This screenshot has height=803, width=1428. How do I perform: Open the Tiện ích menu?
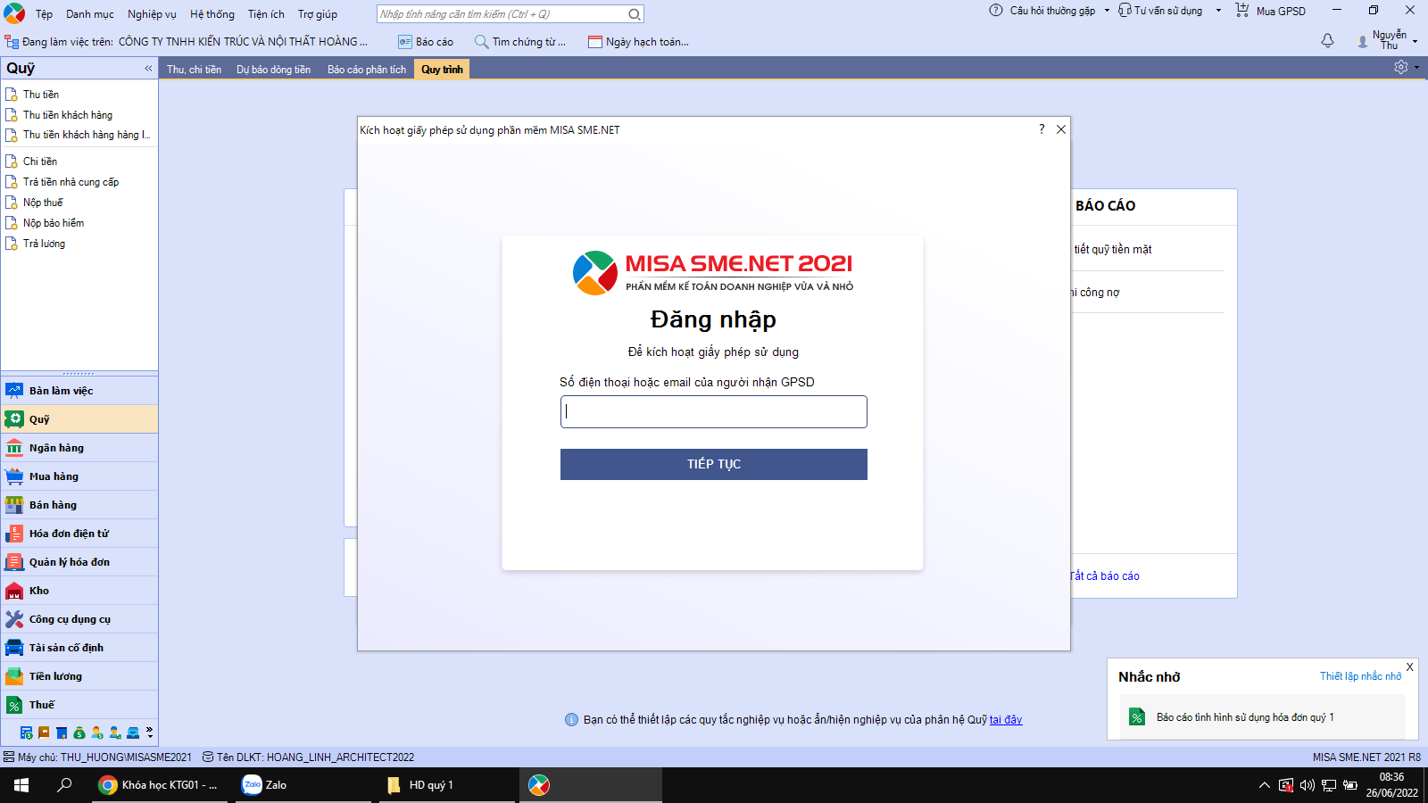click(266, 14)
